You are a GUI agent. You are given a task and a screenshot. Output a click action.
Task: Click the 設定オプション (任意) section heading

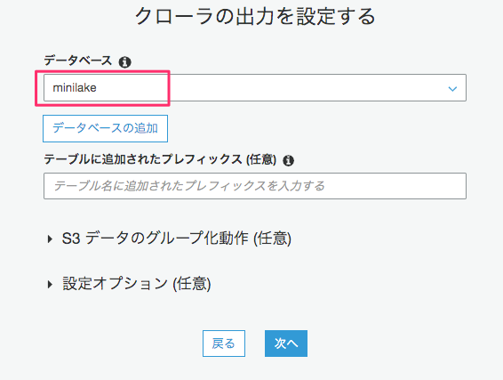coord(137,284)
